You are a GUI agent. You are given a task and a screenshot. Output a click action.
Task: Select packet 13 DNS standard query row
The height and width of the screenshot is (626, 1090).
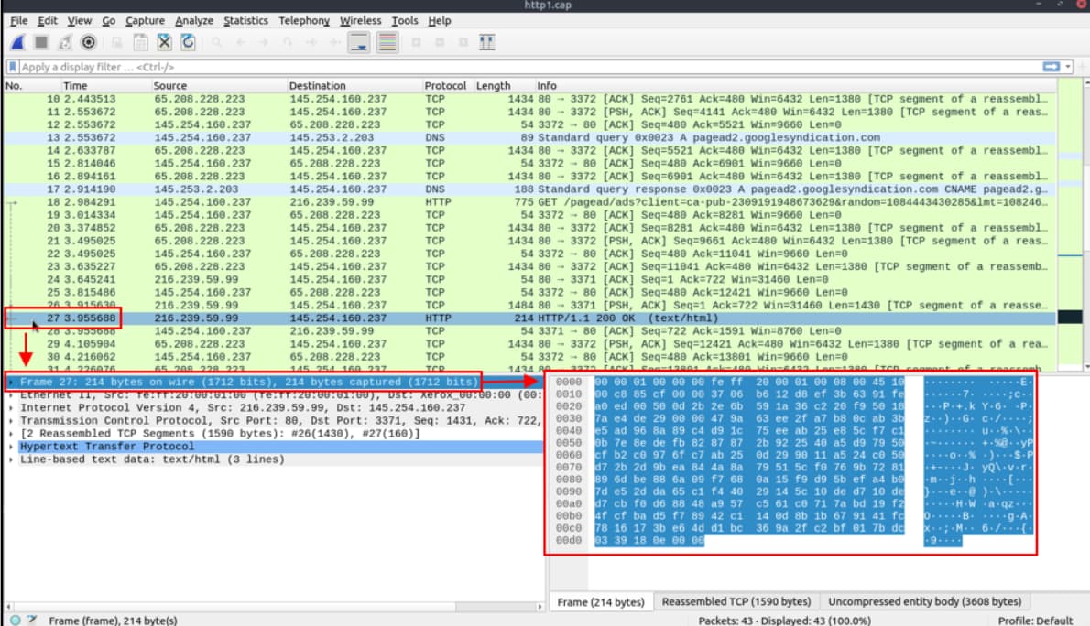pos(529,137)
